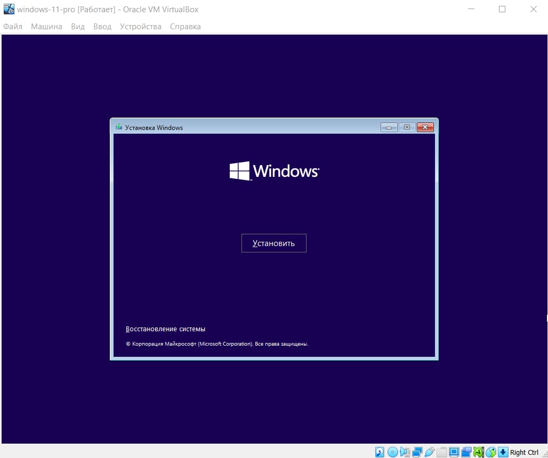548x458 pixels.
Task: Open the Устройства menu
Action: 141,27
